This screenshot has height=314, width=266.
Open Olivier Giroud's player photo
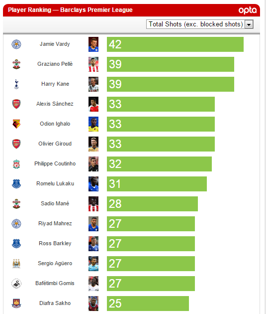[x=93, y=144]
